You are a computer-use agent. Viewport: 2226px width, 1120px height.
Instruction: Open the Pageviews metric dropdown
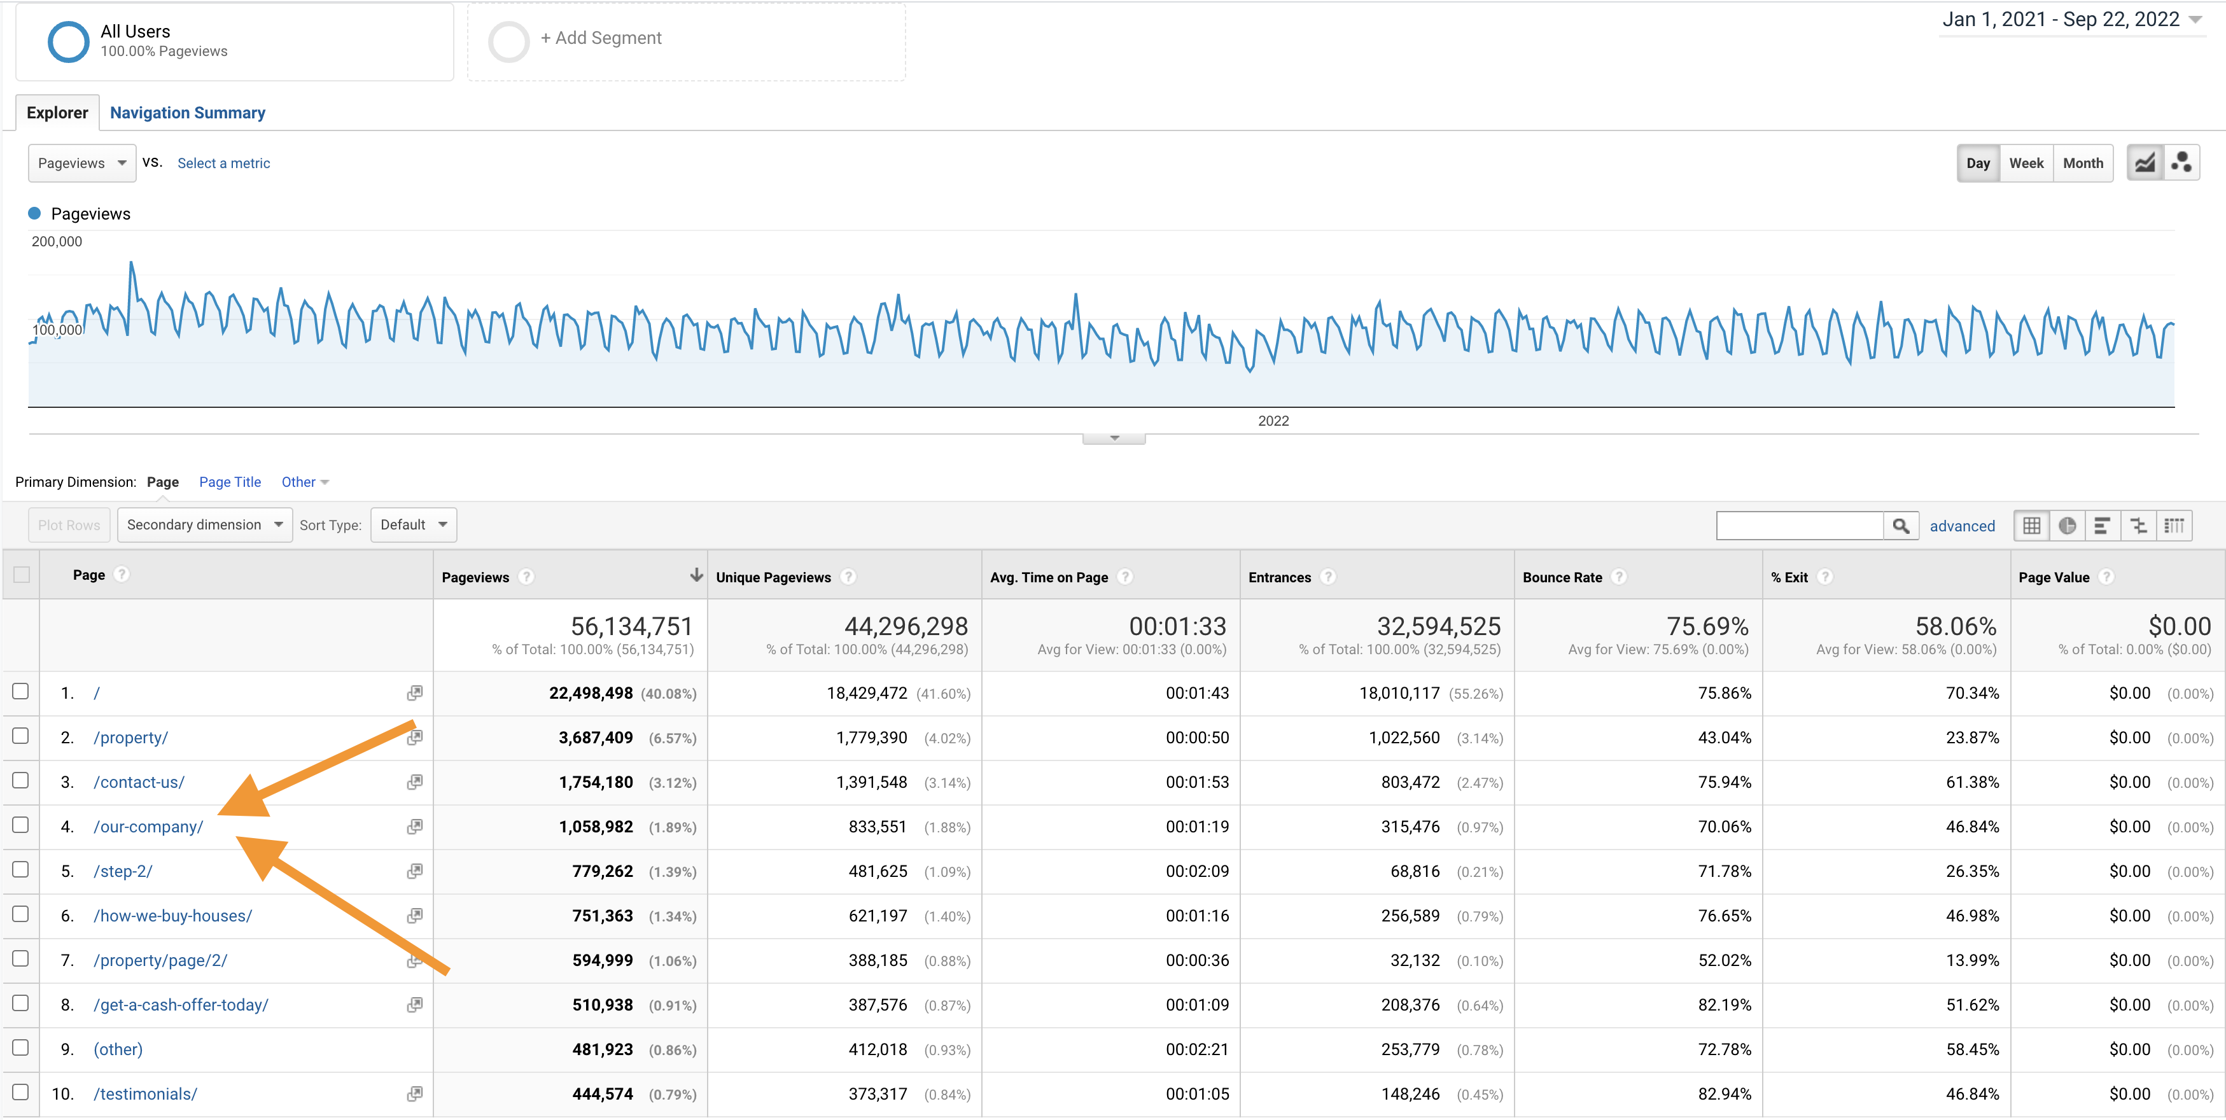coord(82,164)
